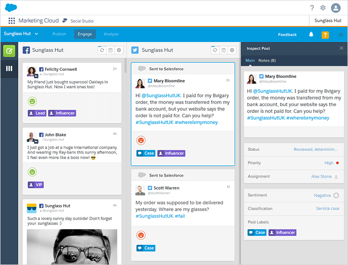Viewport: 348px width, 265px height.
Task: Click Case label on Mary Bloomline's tweet
Action: click(146, 153)
